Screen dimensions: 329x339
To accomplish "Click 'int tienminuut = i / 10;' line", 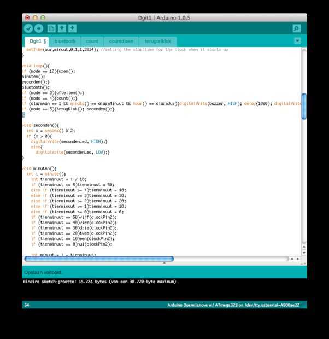I will [59, 179].
